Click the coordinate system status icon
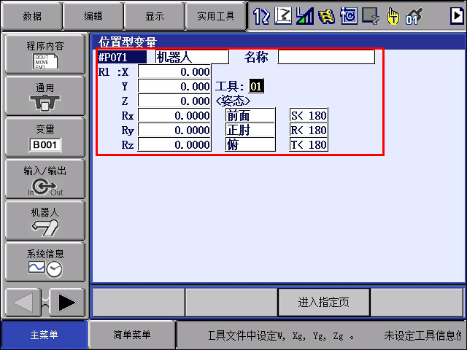This screenshot has width=467, height=350. 283,16
